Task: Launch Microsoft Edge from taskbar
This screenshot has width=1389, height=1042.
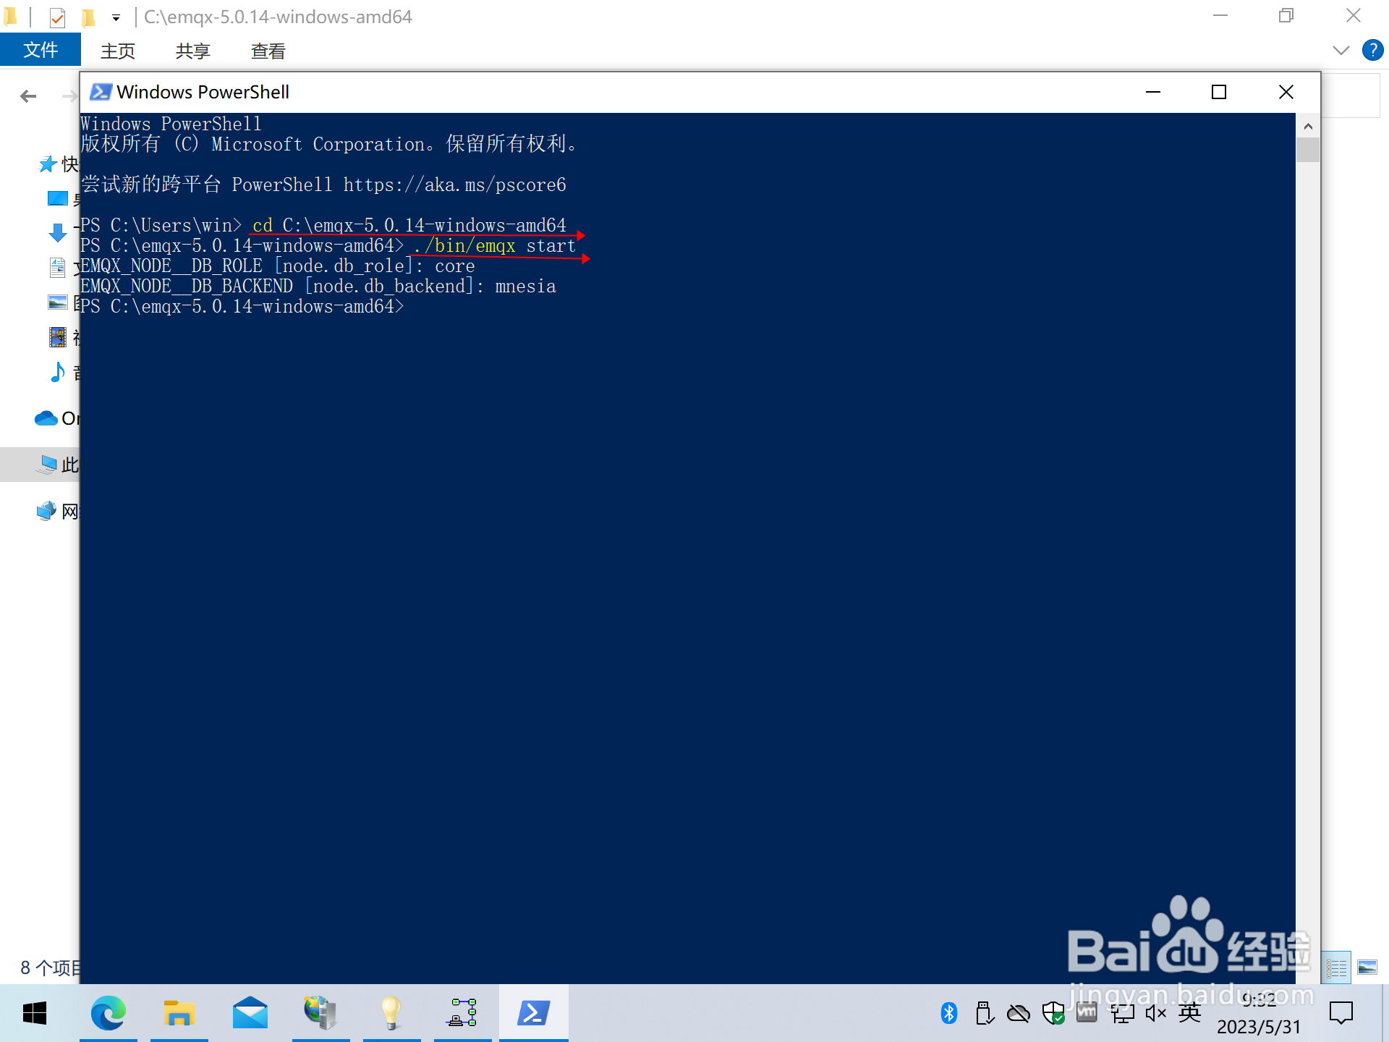Action: pos(108,1013)
